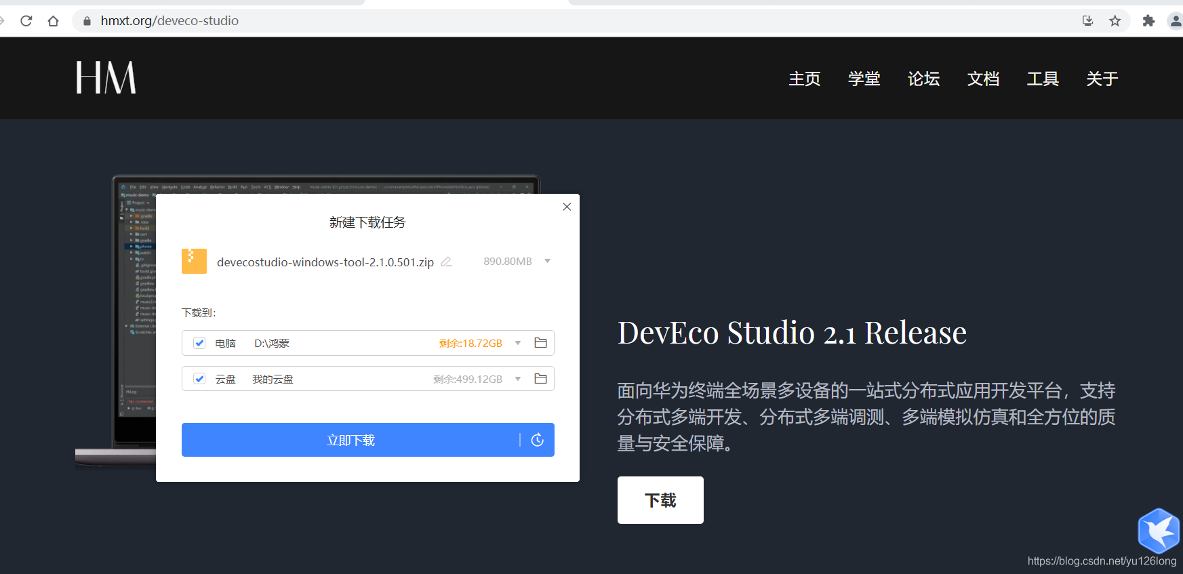1183x574 pixels.
Task: Click the DevEco Studio 2.1 Release heading
Action: pyautogui.click(x=792, y=333)
